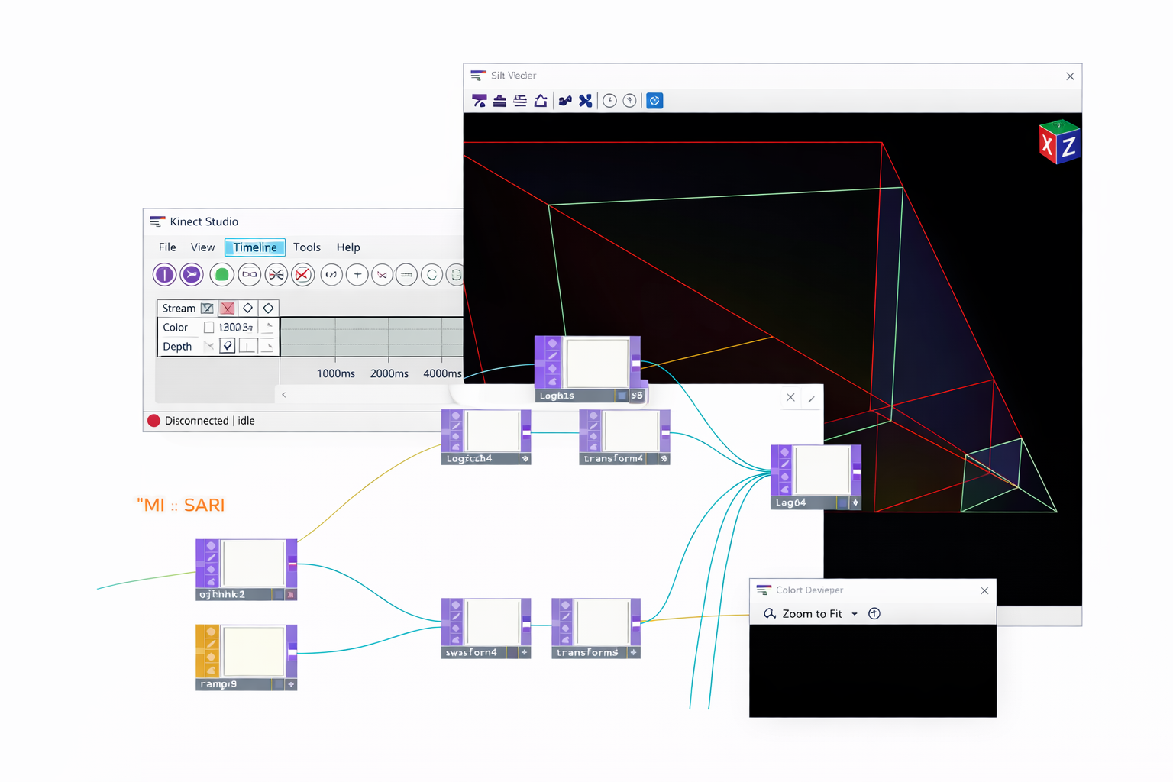
Task: Toggle the red X Stream header button
Action: (x=228, y=309)
